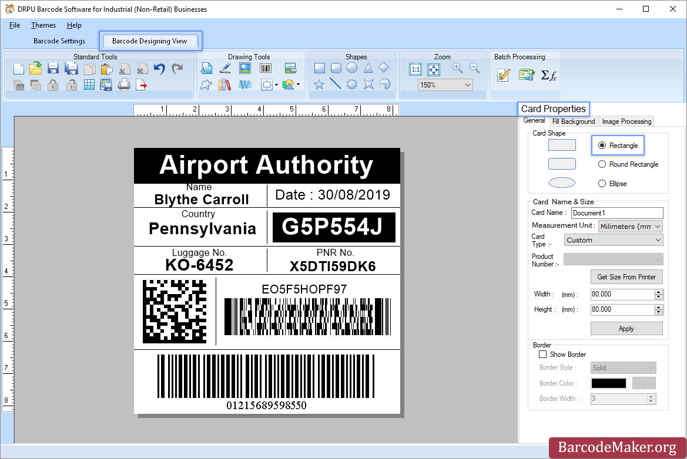Insert a barcode using barcode tool

click(266, 68)
